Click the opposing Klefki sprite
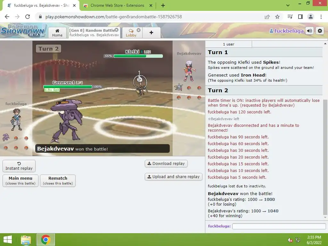This screenshot has height=246, width=328. coord(140,84)
